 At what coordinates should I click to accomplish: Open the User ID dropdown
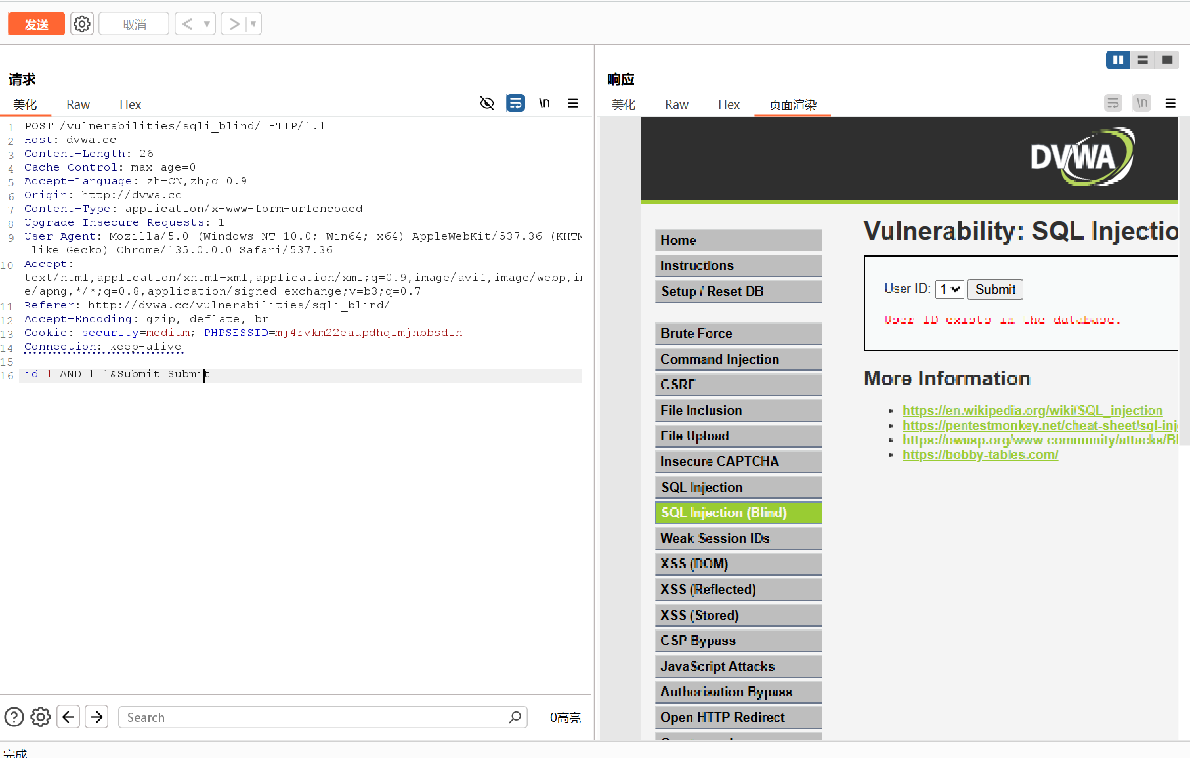coord(949,289)
